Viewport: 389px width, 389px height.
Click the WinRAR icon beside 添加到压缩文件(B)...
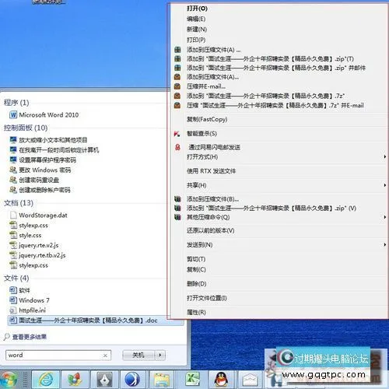click(177, 199)
